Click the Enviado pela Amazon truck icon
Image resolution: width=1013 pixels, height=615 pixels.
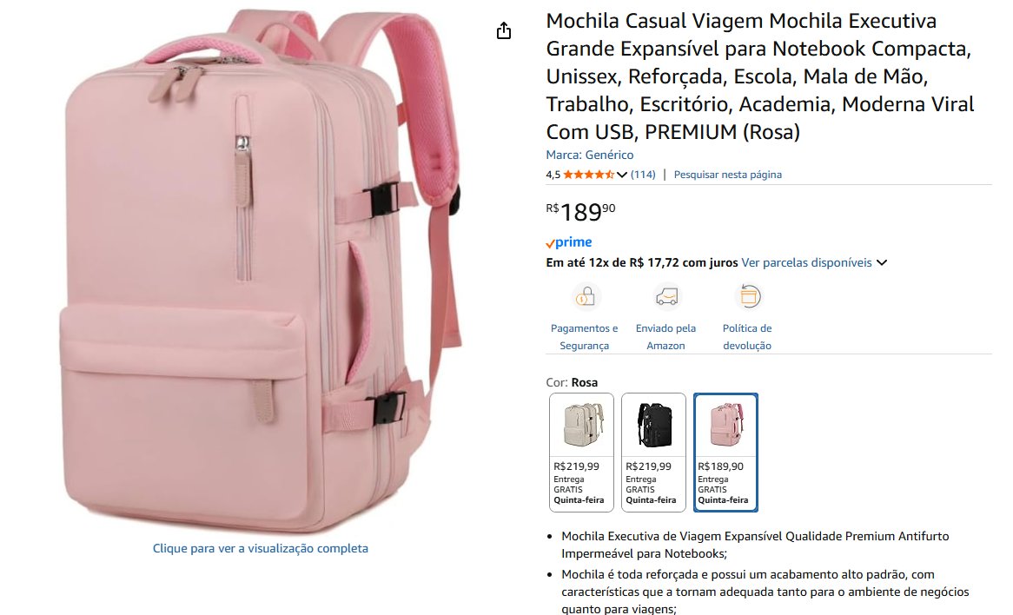pyautogui.click(x=666, y=297)
